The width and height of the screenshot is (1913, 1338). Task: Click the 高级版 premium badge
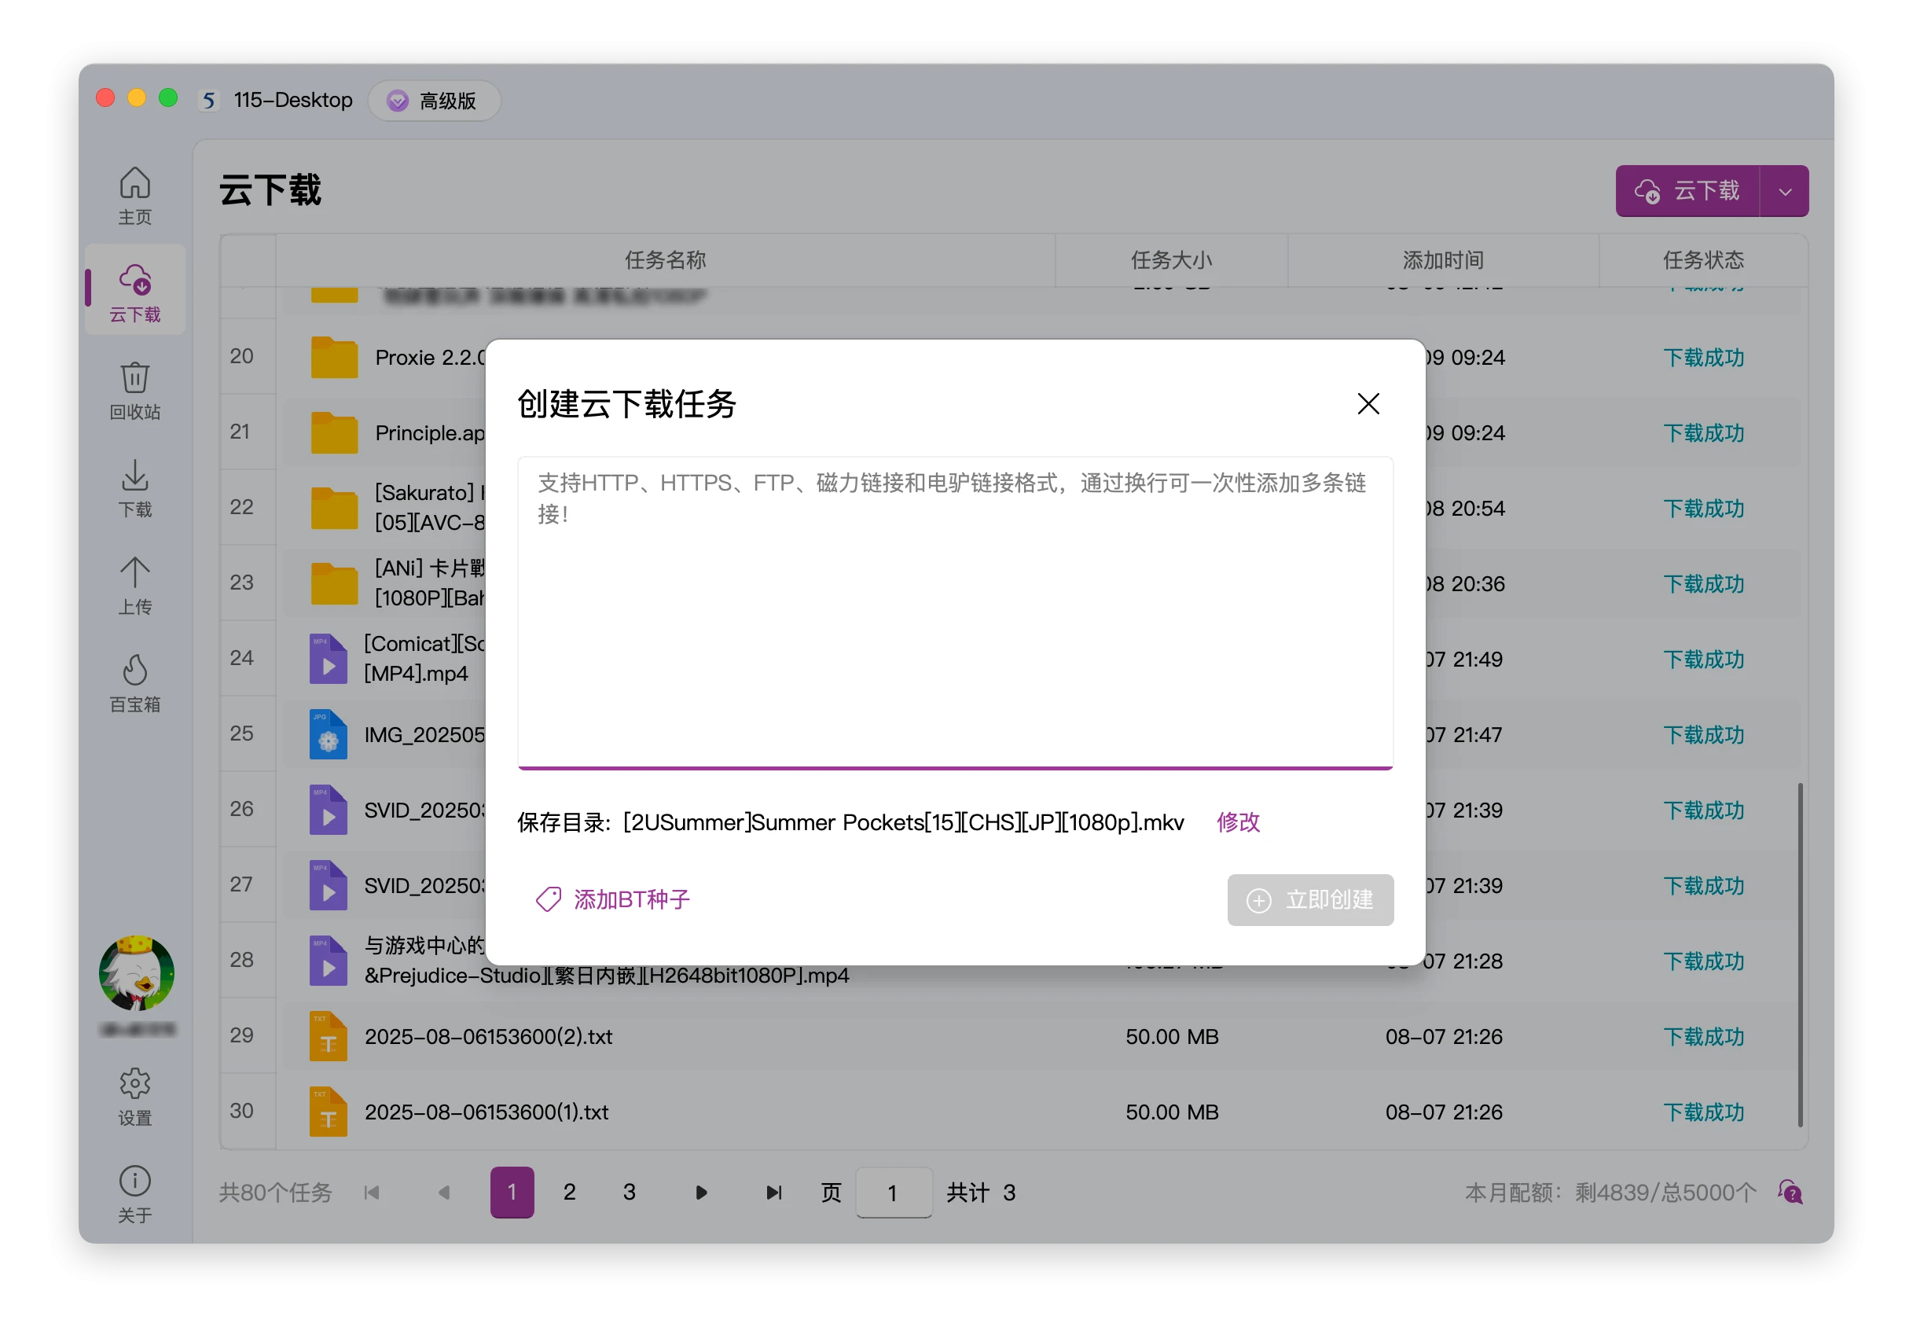click(434, 101)
